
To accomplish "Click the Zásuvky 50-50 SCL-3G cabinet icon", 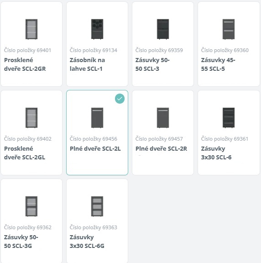I will click(31, 206).
